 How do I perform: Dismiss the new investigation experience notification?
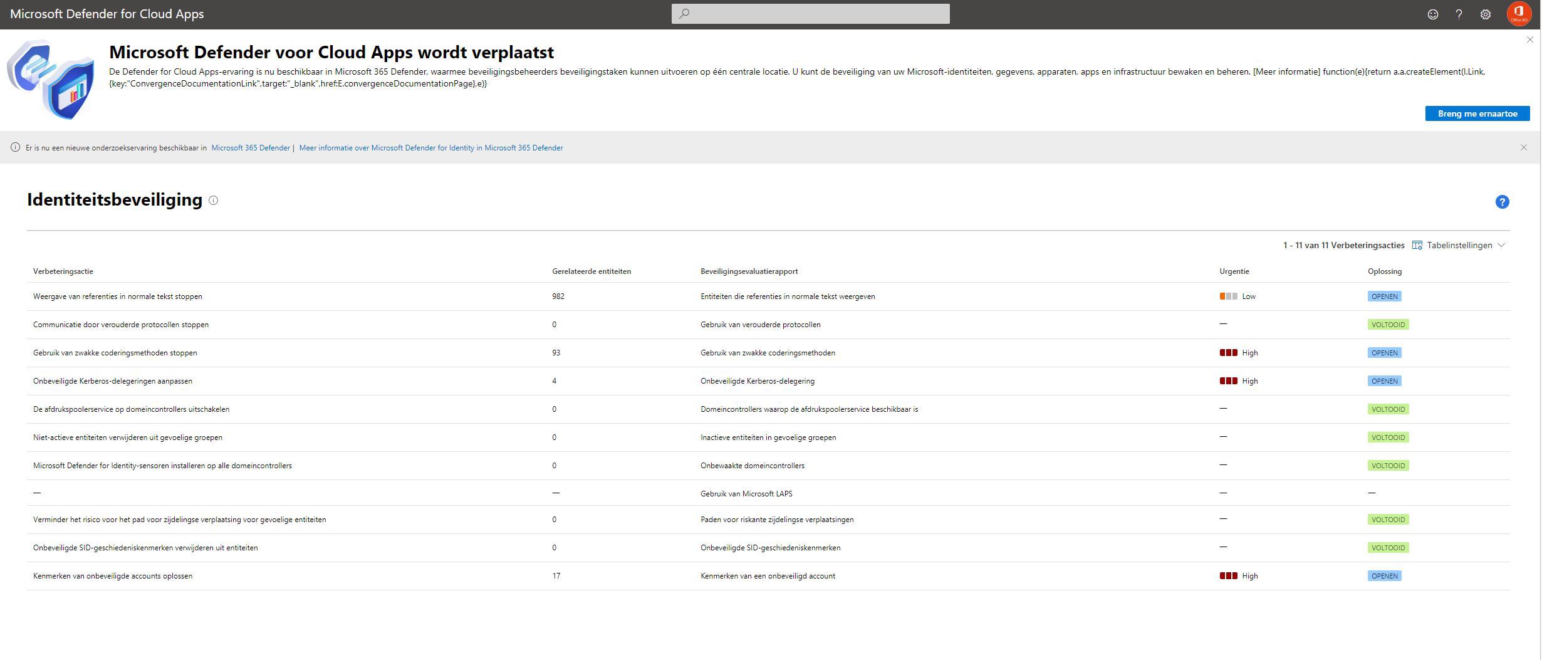pyautogui.click(x=1524, y=147)
